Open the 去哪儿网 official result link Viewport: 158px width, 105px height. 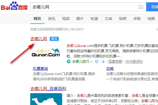coord(39,39)
